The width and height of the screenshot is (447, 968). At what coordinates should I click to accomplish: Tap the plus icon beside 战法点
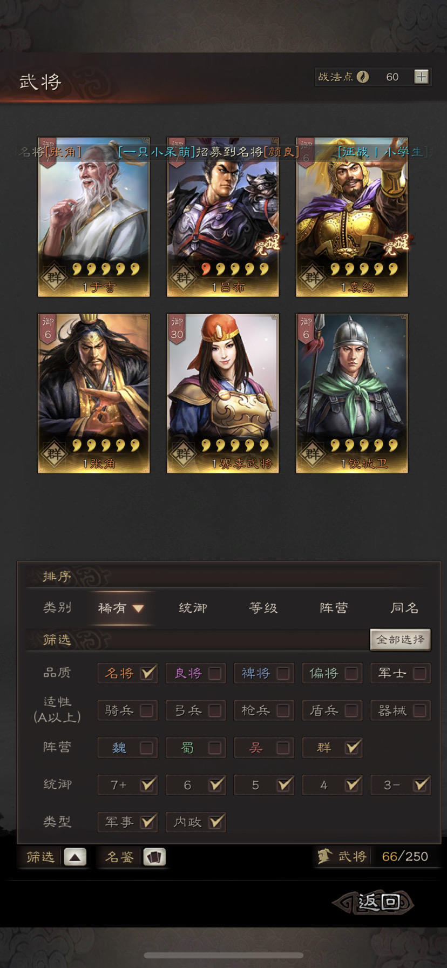point(421,77)
